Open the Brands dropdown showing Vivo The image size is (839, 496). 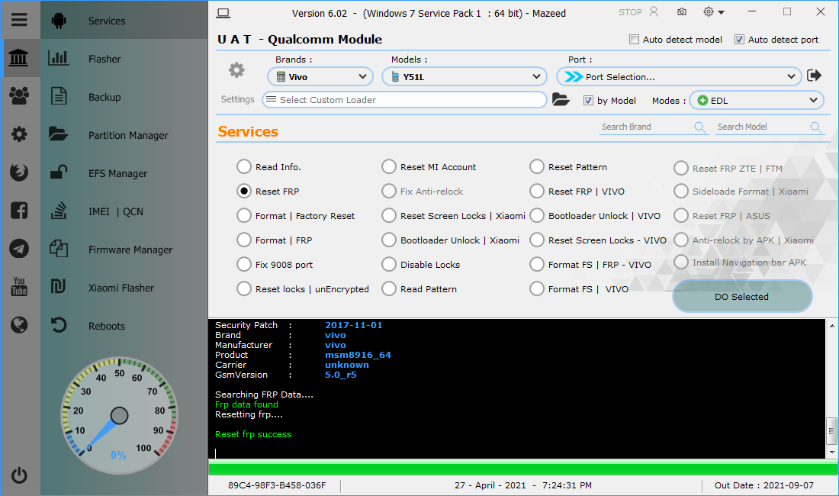click(320, 76)
